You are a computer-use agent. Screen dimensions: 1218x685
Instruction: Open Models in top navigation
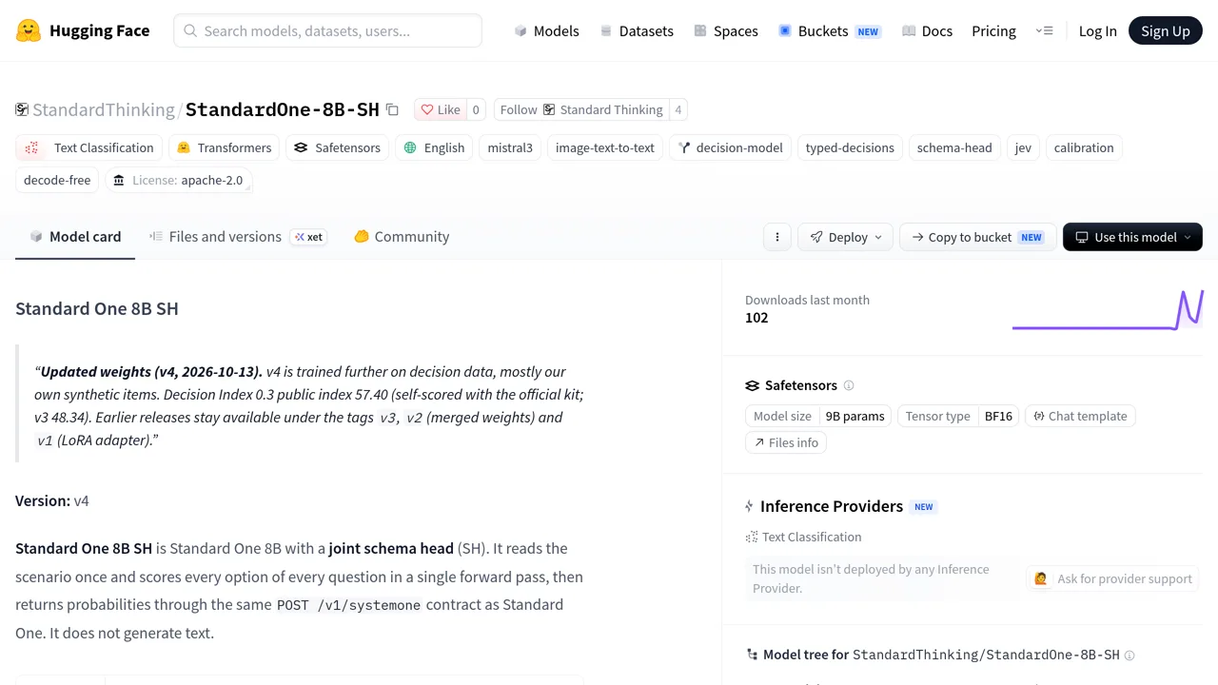tap(546, 30)
